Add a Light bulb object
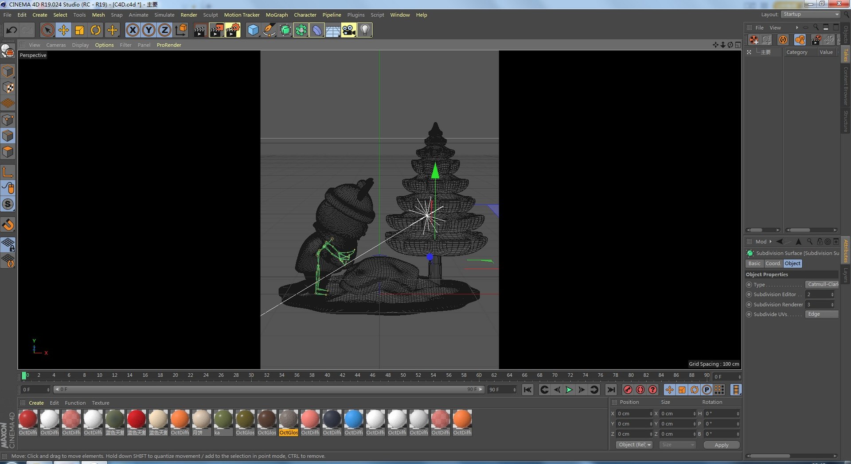Image resolution: width=851 pixels, height=464 pixels. [x=365, y=30]
